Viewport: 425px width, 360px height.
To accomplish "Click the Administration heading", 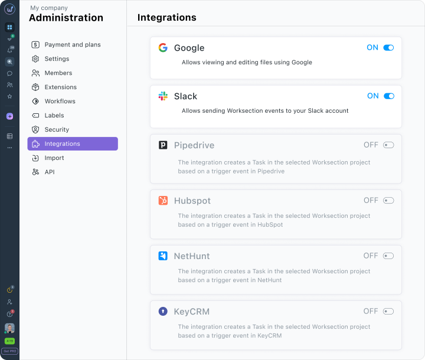I will (x=66, y=18).
